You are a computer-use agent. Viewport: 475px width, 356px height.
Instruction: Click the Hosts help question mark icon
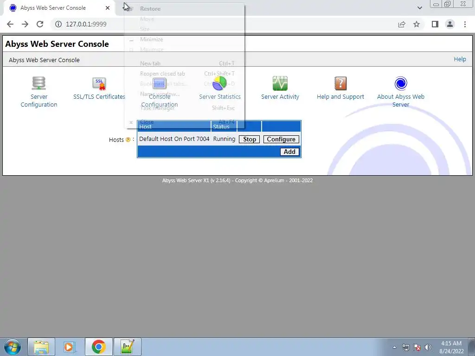tap(128, 140)
